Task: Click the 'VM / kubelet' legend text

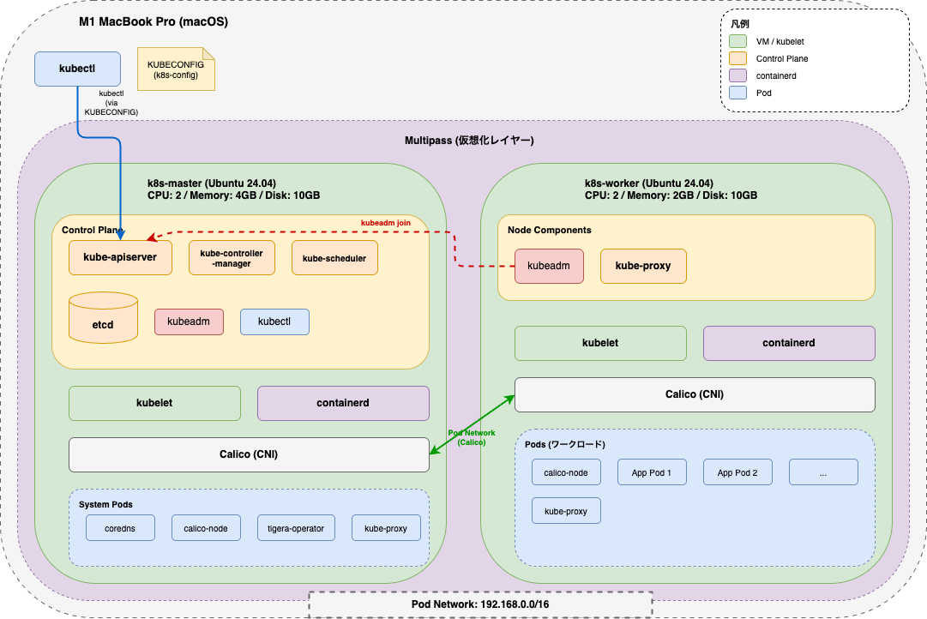Action: click(780, 41)
